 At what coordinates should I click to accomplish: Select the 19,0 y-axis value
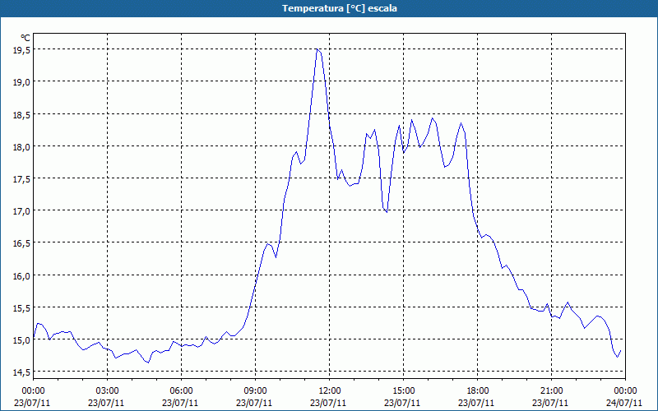point(22,82)
